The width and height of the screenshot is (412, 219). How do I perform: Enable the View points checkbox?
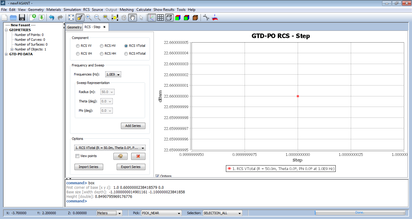click(x=78, y=156)
